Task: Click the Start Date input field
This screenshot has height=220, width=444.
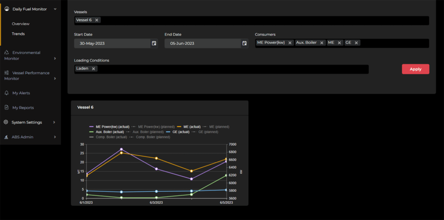Action: 112,43
